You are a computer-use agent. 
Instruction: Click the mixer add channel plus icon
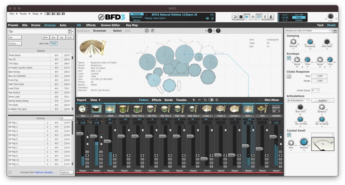(x=193, y=100)
